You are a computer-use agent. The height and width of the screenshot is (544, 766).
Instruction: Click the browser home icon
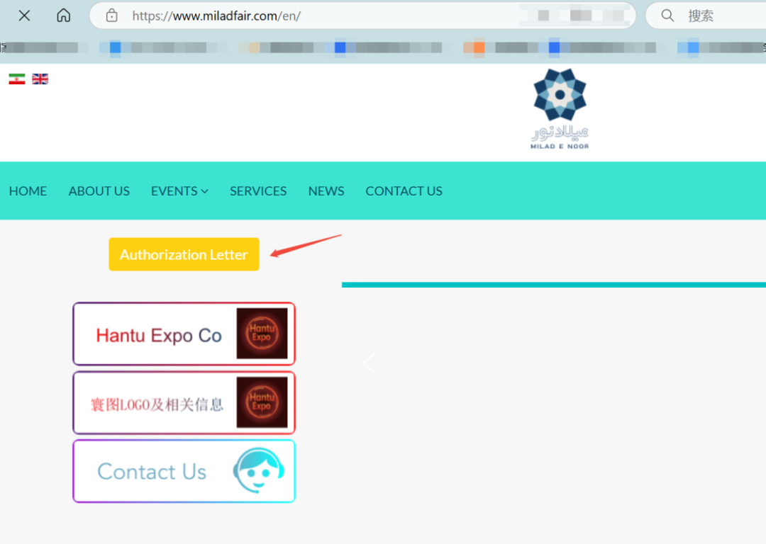coord(63,15)
